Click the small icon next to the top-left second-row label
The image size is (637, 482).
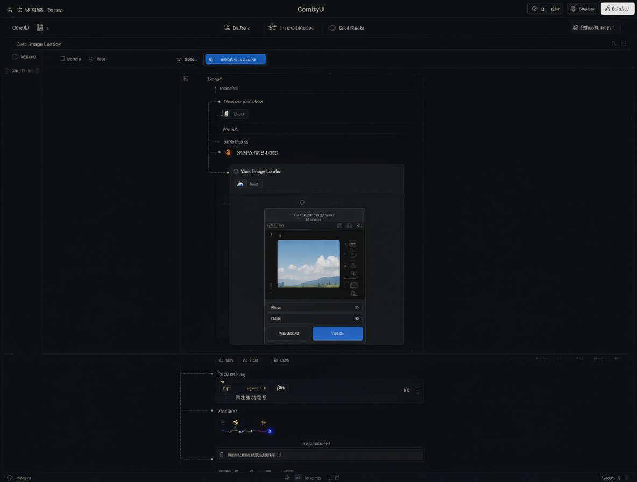(x=40, y=27)
